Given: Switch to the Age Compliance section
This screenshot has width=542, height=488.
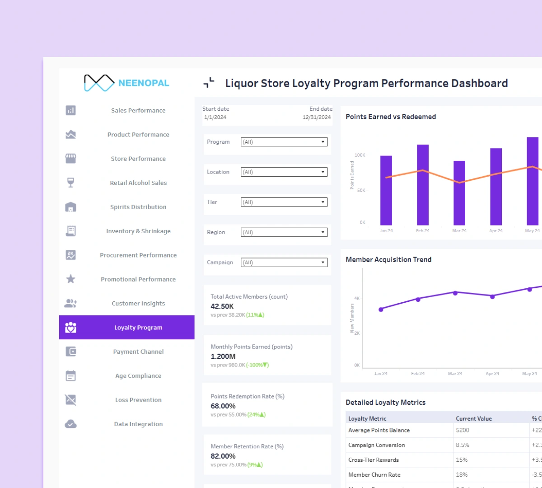Looking at the screenshot, I should coord(138,375).
